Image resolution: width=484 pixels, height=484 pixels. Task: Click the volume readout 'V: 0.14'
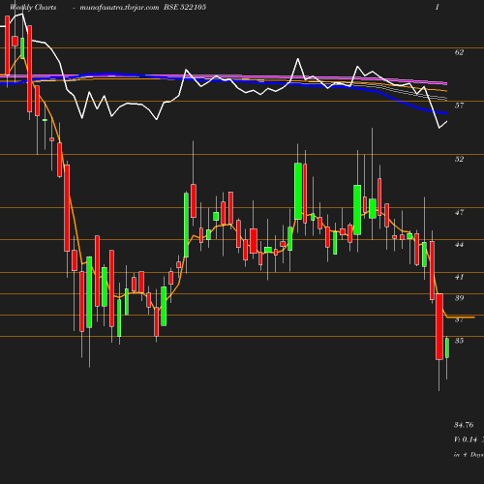[x=466, y=439]
